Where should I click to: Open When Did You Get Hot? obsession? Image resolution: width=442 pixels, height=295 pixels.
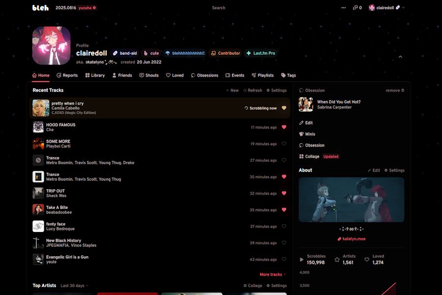coord(339,102)
